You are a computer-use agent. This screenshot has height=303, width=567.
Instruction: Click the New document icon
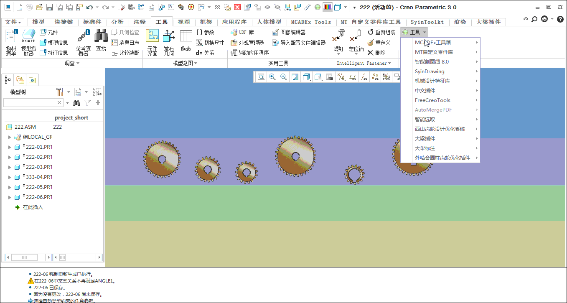[19, 7]
